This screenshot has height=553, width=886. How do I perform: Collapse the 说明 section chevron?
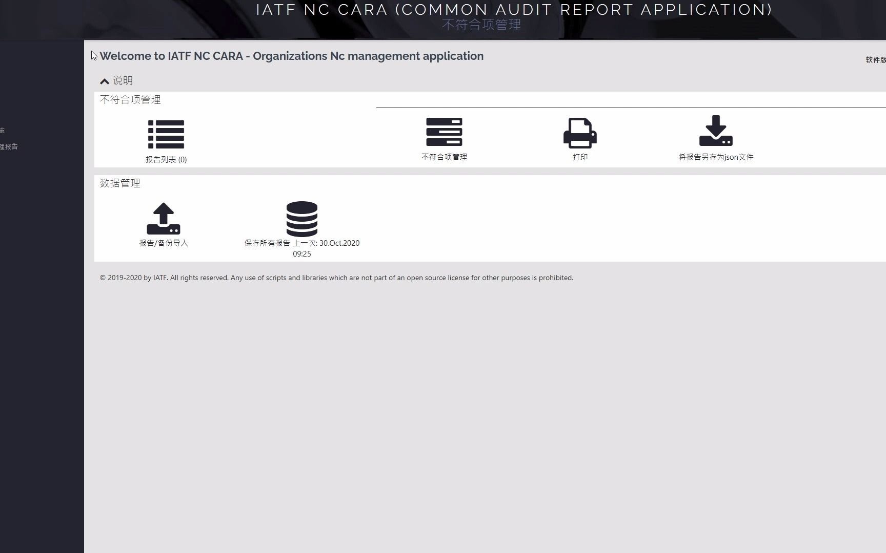coord(105,81)
